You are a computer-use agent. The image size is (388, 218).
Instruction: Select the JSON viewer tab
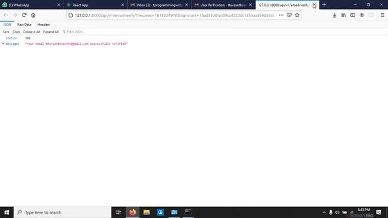tap(7, 25)
